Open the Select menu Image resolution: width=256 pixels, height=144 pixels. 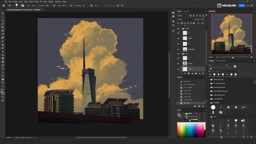[x=31, y=2]
